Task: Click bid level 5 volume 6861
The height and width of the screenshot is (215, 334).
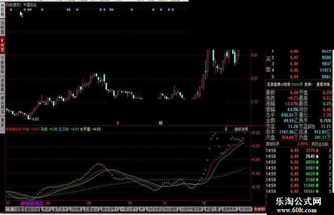Action: point(326,77)
